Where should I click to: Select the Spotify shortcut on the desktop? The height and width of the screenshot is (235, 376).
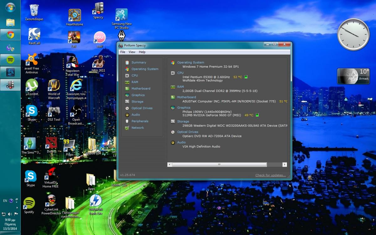[x=29, y=206]
